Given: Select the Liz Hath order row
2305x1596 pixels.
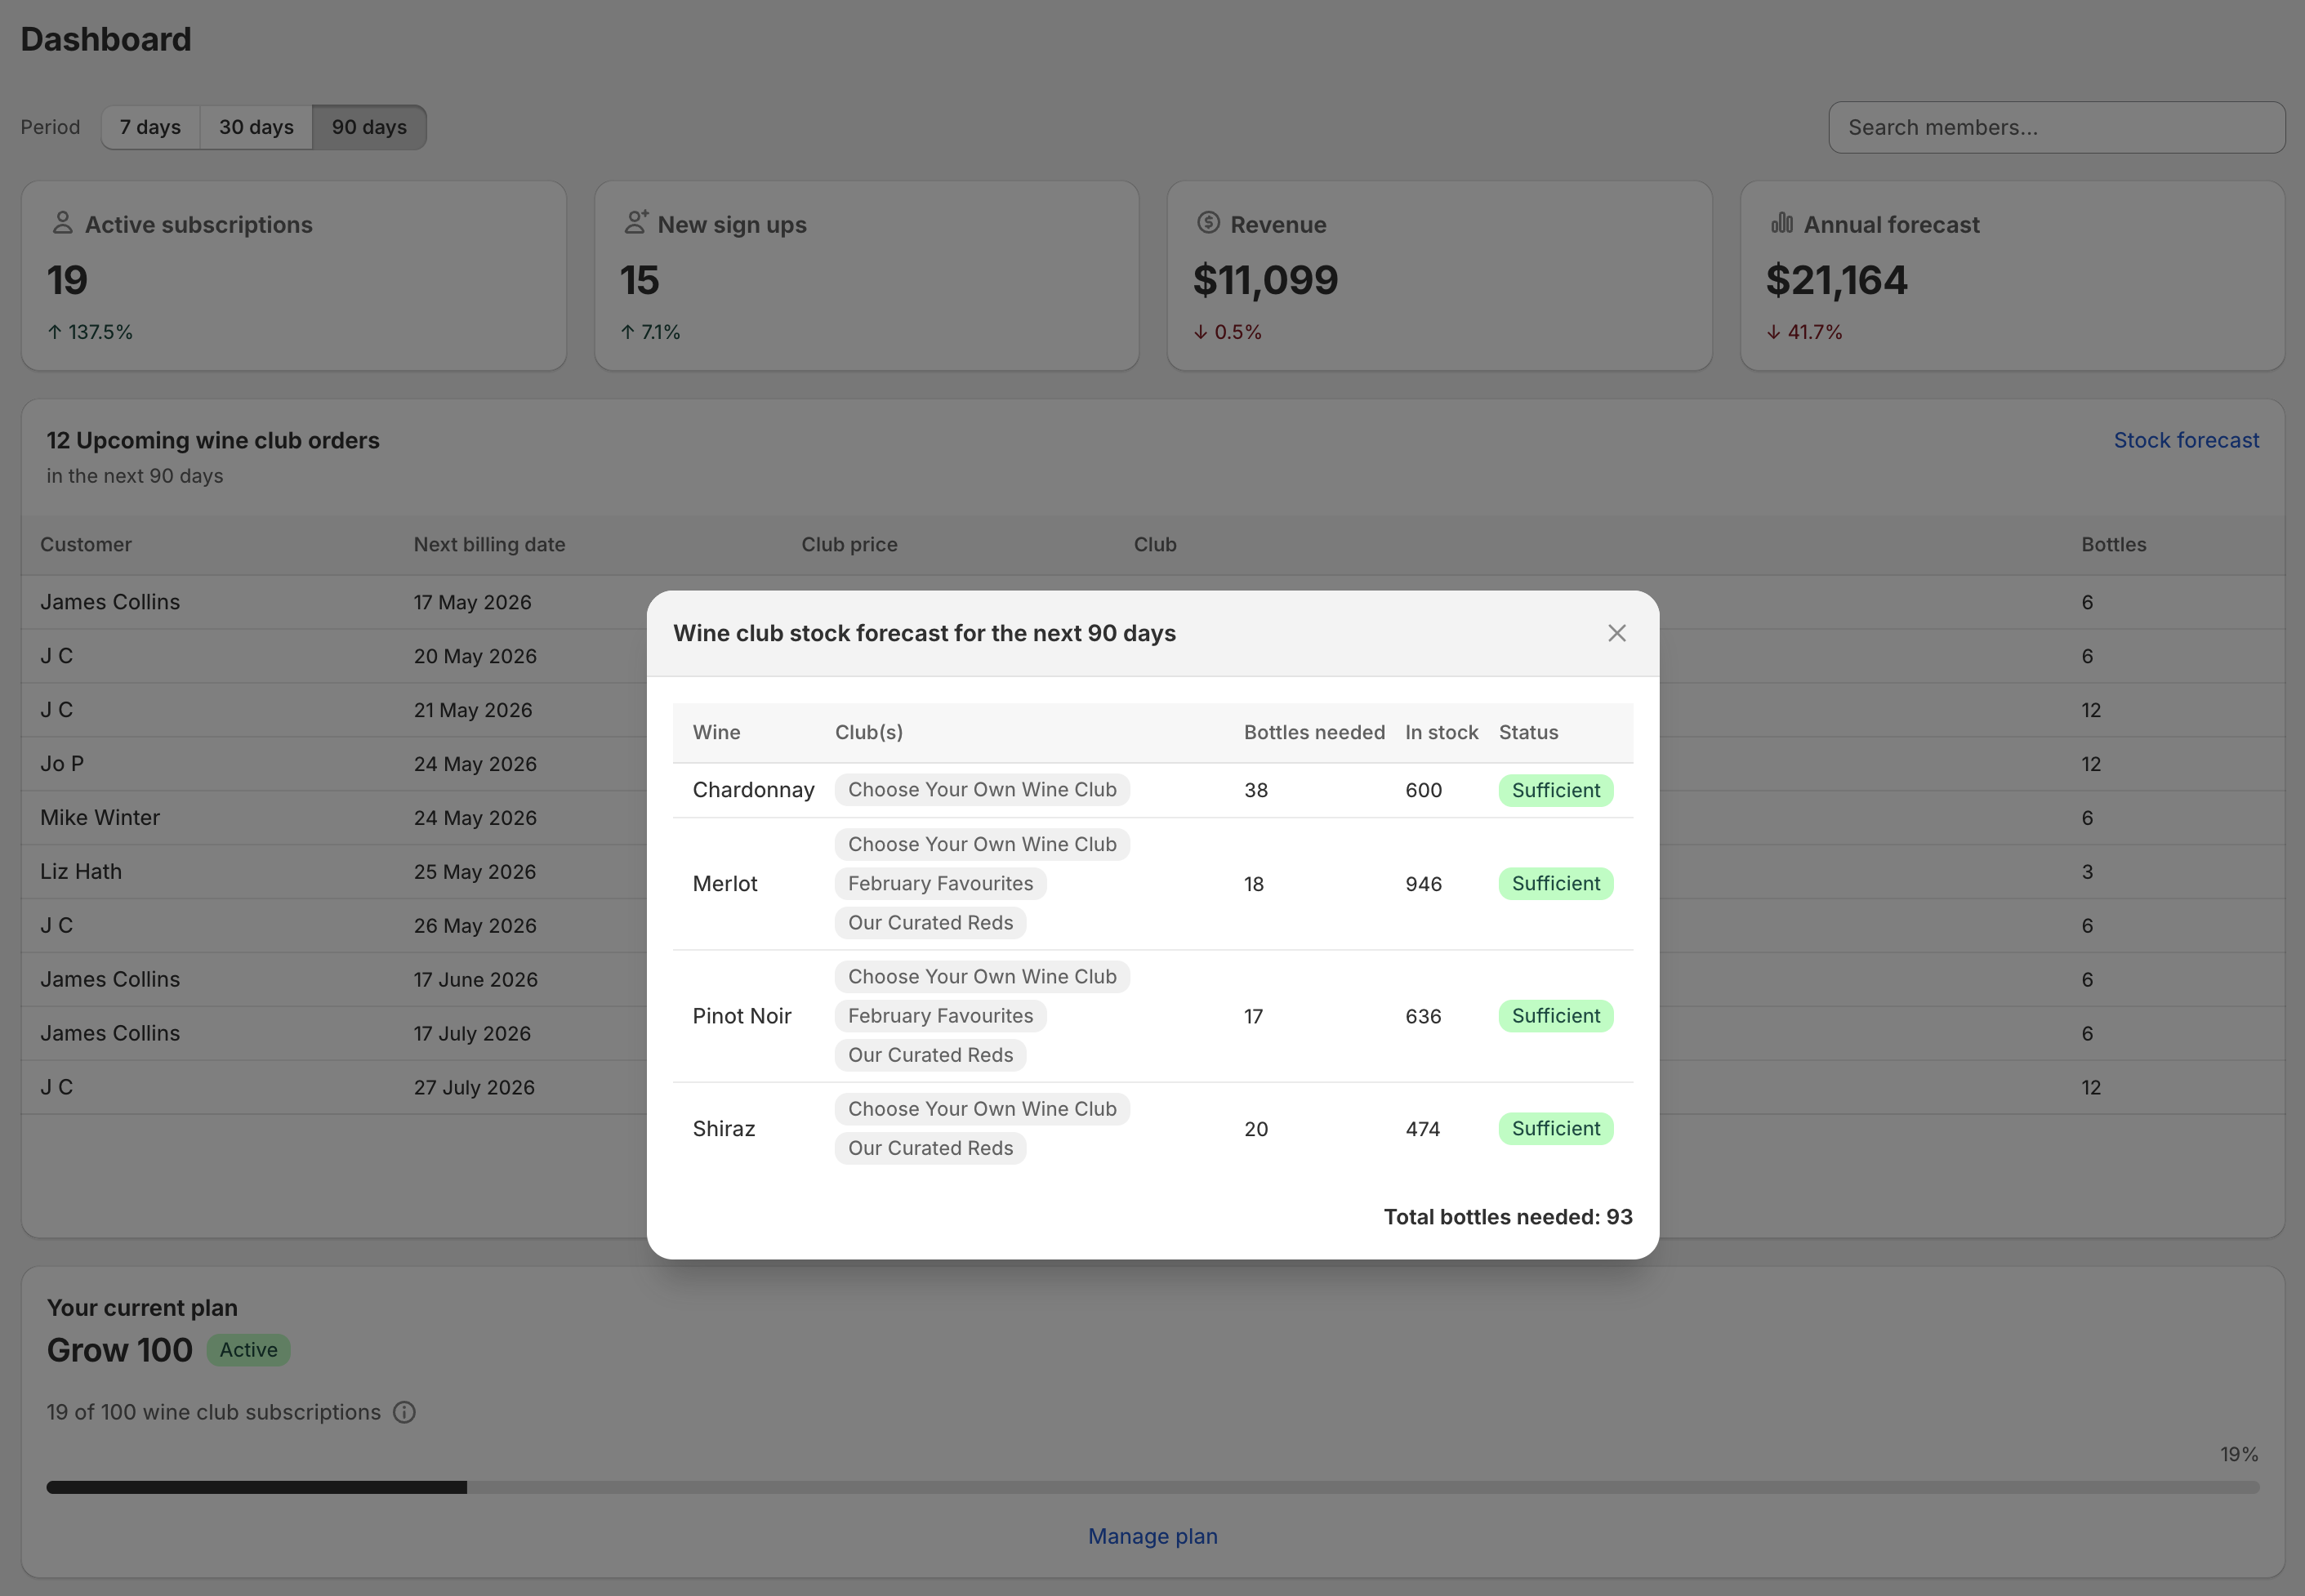Looking at the screenshot, I should tap(1152, 871).
